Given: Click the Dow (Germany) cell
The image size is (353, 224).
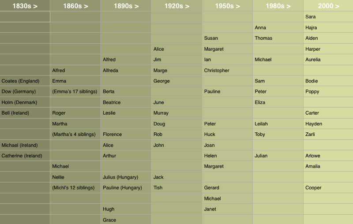Looking at the screenshot, I should coord(19,92).
